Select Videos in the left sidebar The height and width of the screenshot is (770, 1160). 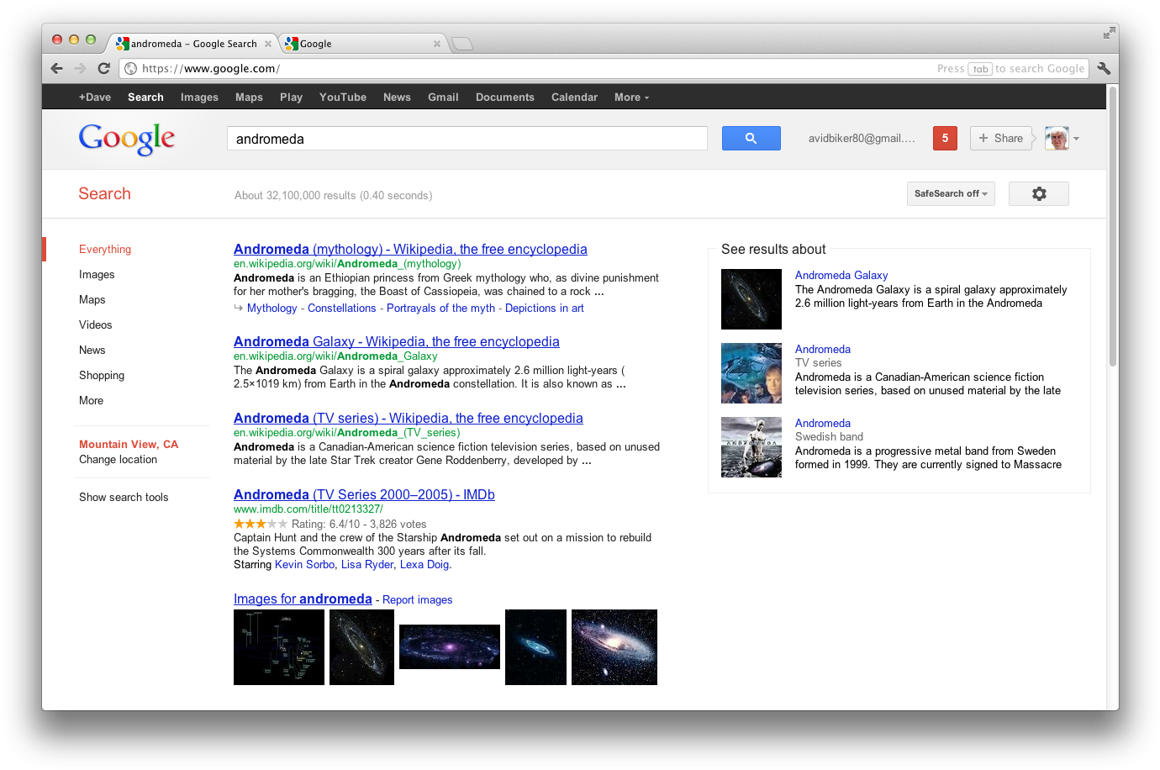(96, 325)
